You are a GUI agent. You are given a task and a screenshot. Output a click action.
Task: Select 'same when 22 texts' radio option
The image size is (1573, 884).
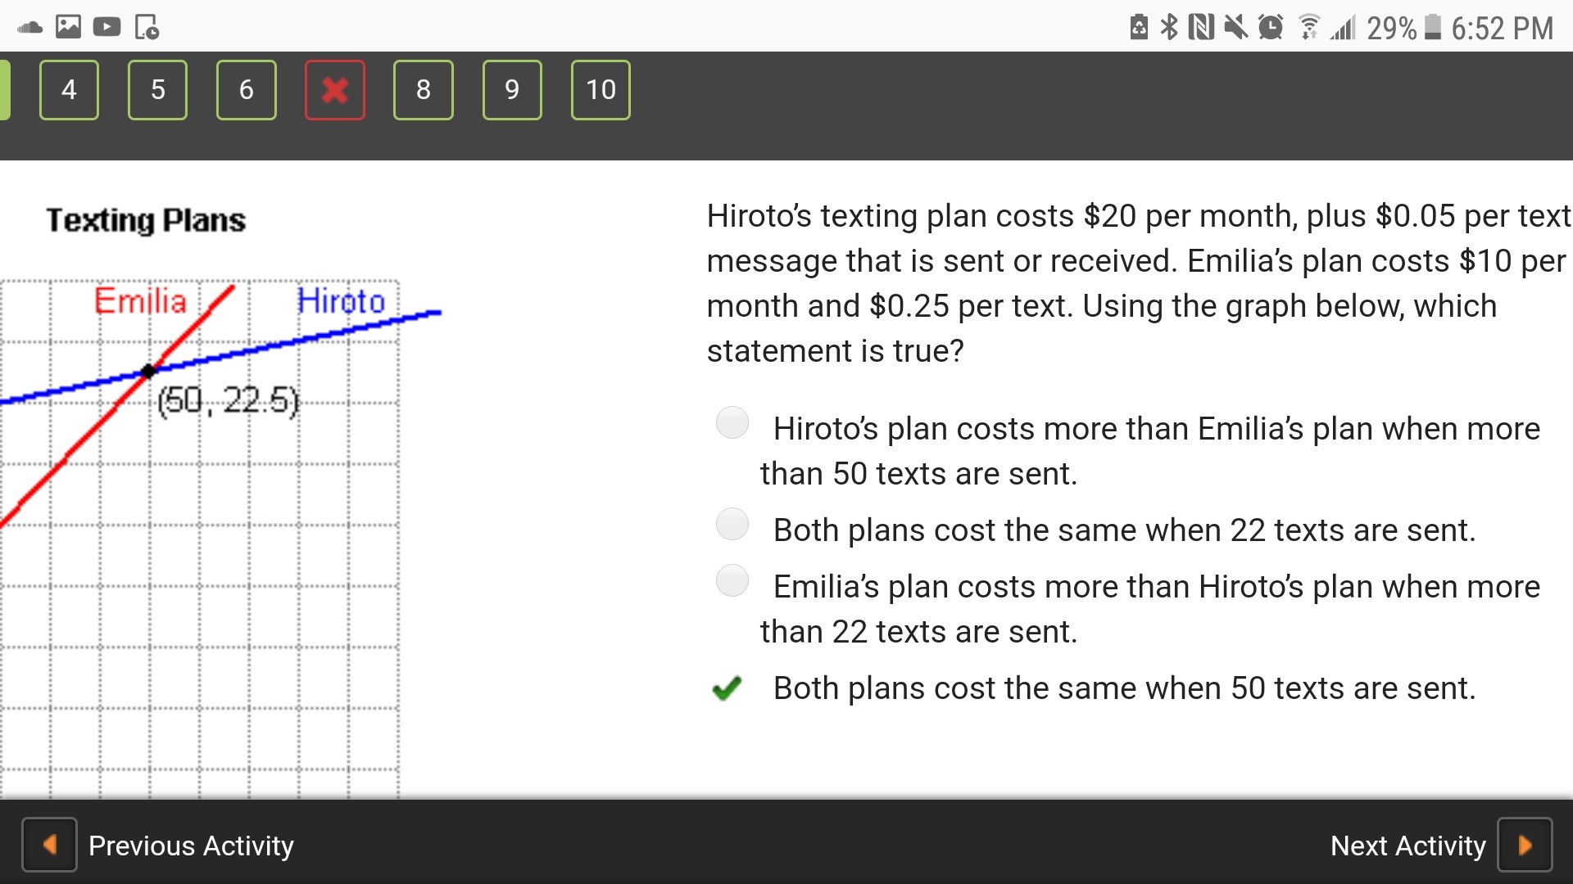(732, 524)
